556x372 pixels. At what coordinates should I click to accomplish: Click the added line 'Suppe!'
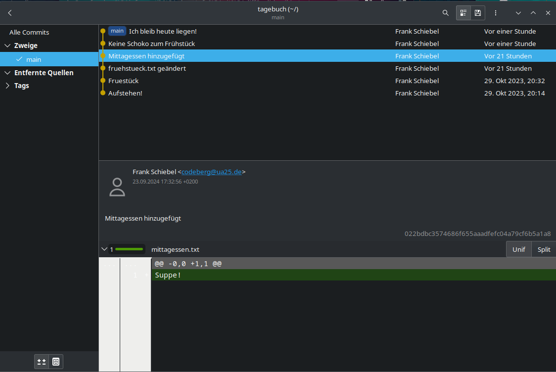pos(354,275)
